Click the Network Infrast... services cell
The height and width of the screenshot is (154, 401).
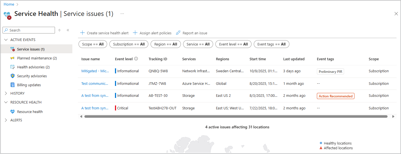click(196, 71)
